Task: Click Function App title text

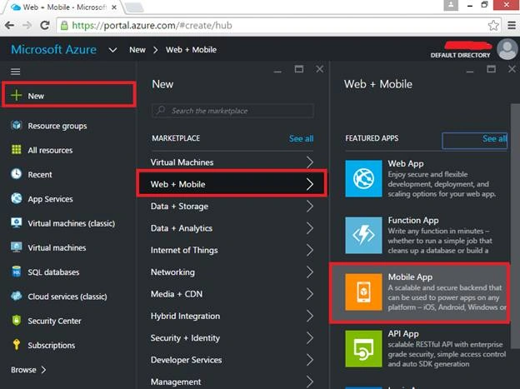Action: pyautogui.click(x=413, y=220)
